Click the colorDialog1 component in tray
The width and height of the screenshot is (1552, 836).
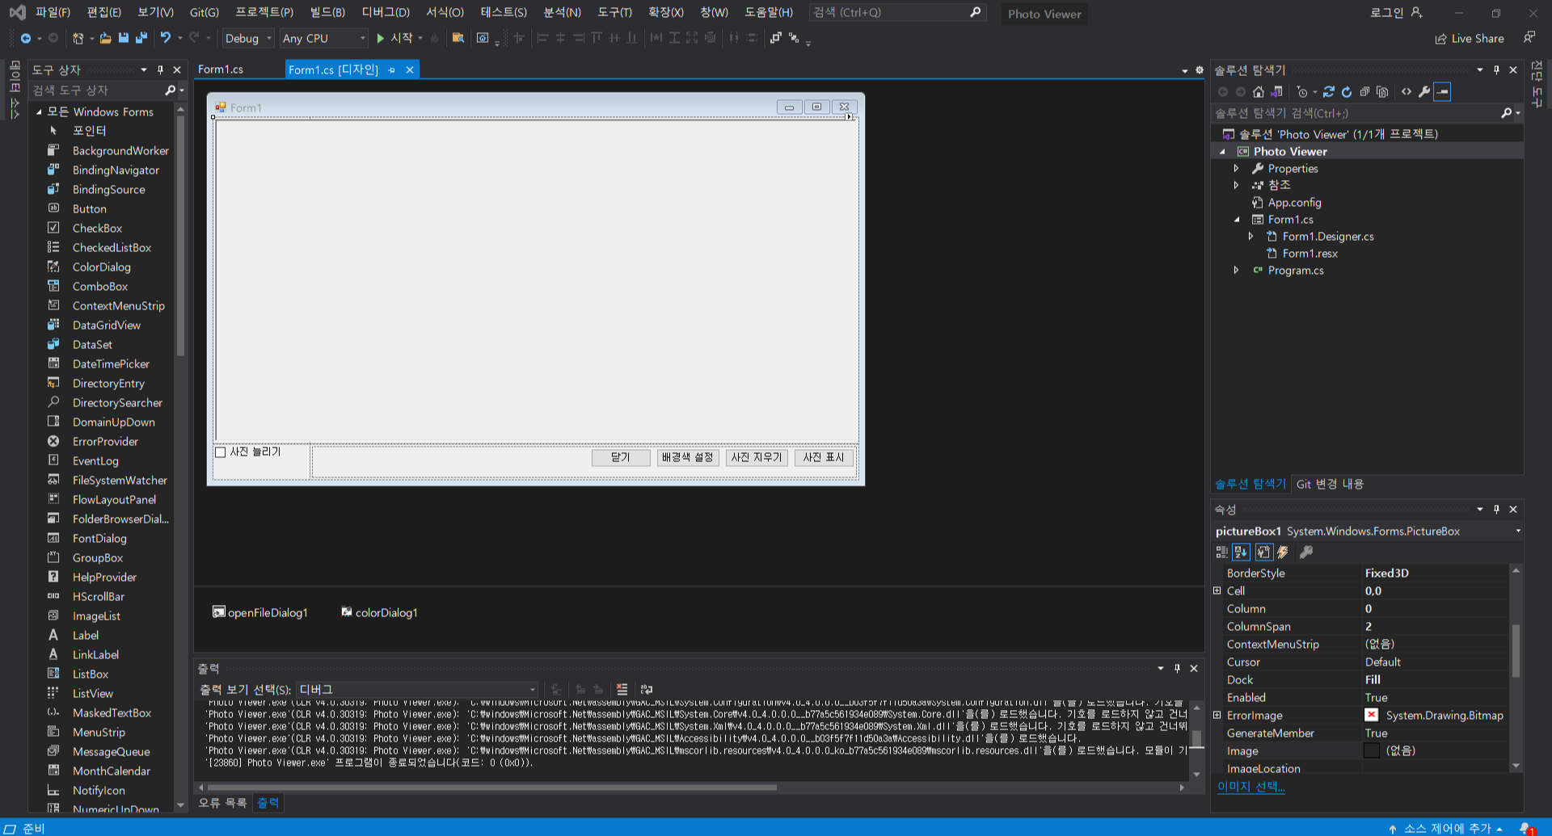point(379,612)
